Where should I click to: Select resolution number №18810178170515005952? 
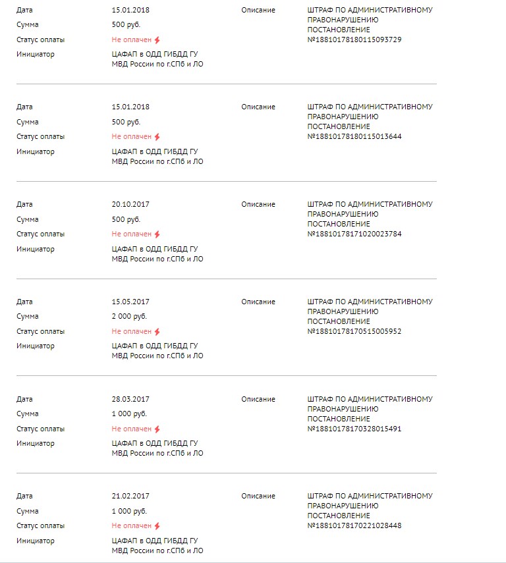[x=354, y=331]
